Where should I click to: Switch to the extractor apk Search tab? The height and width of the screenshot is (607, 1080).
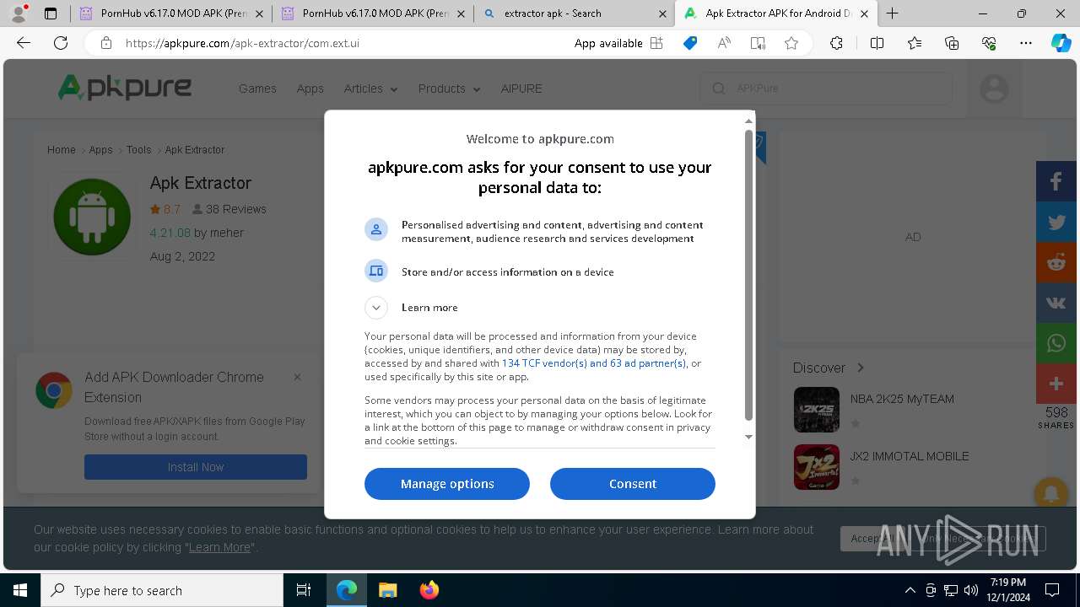[x=575, y=13]
